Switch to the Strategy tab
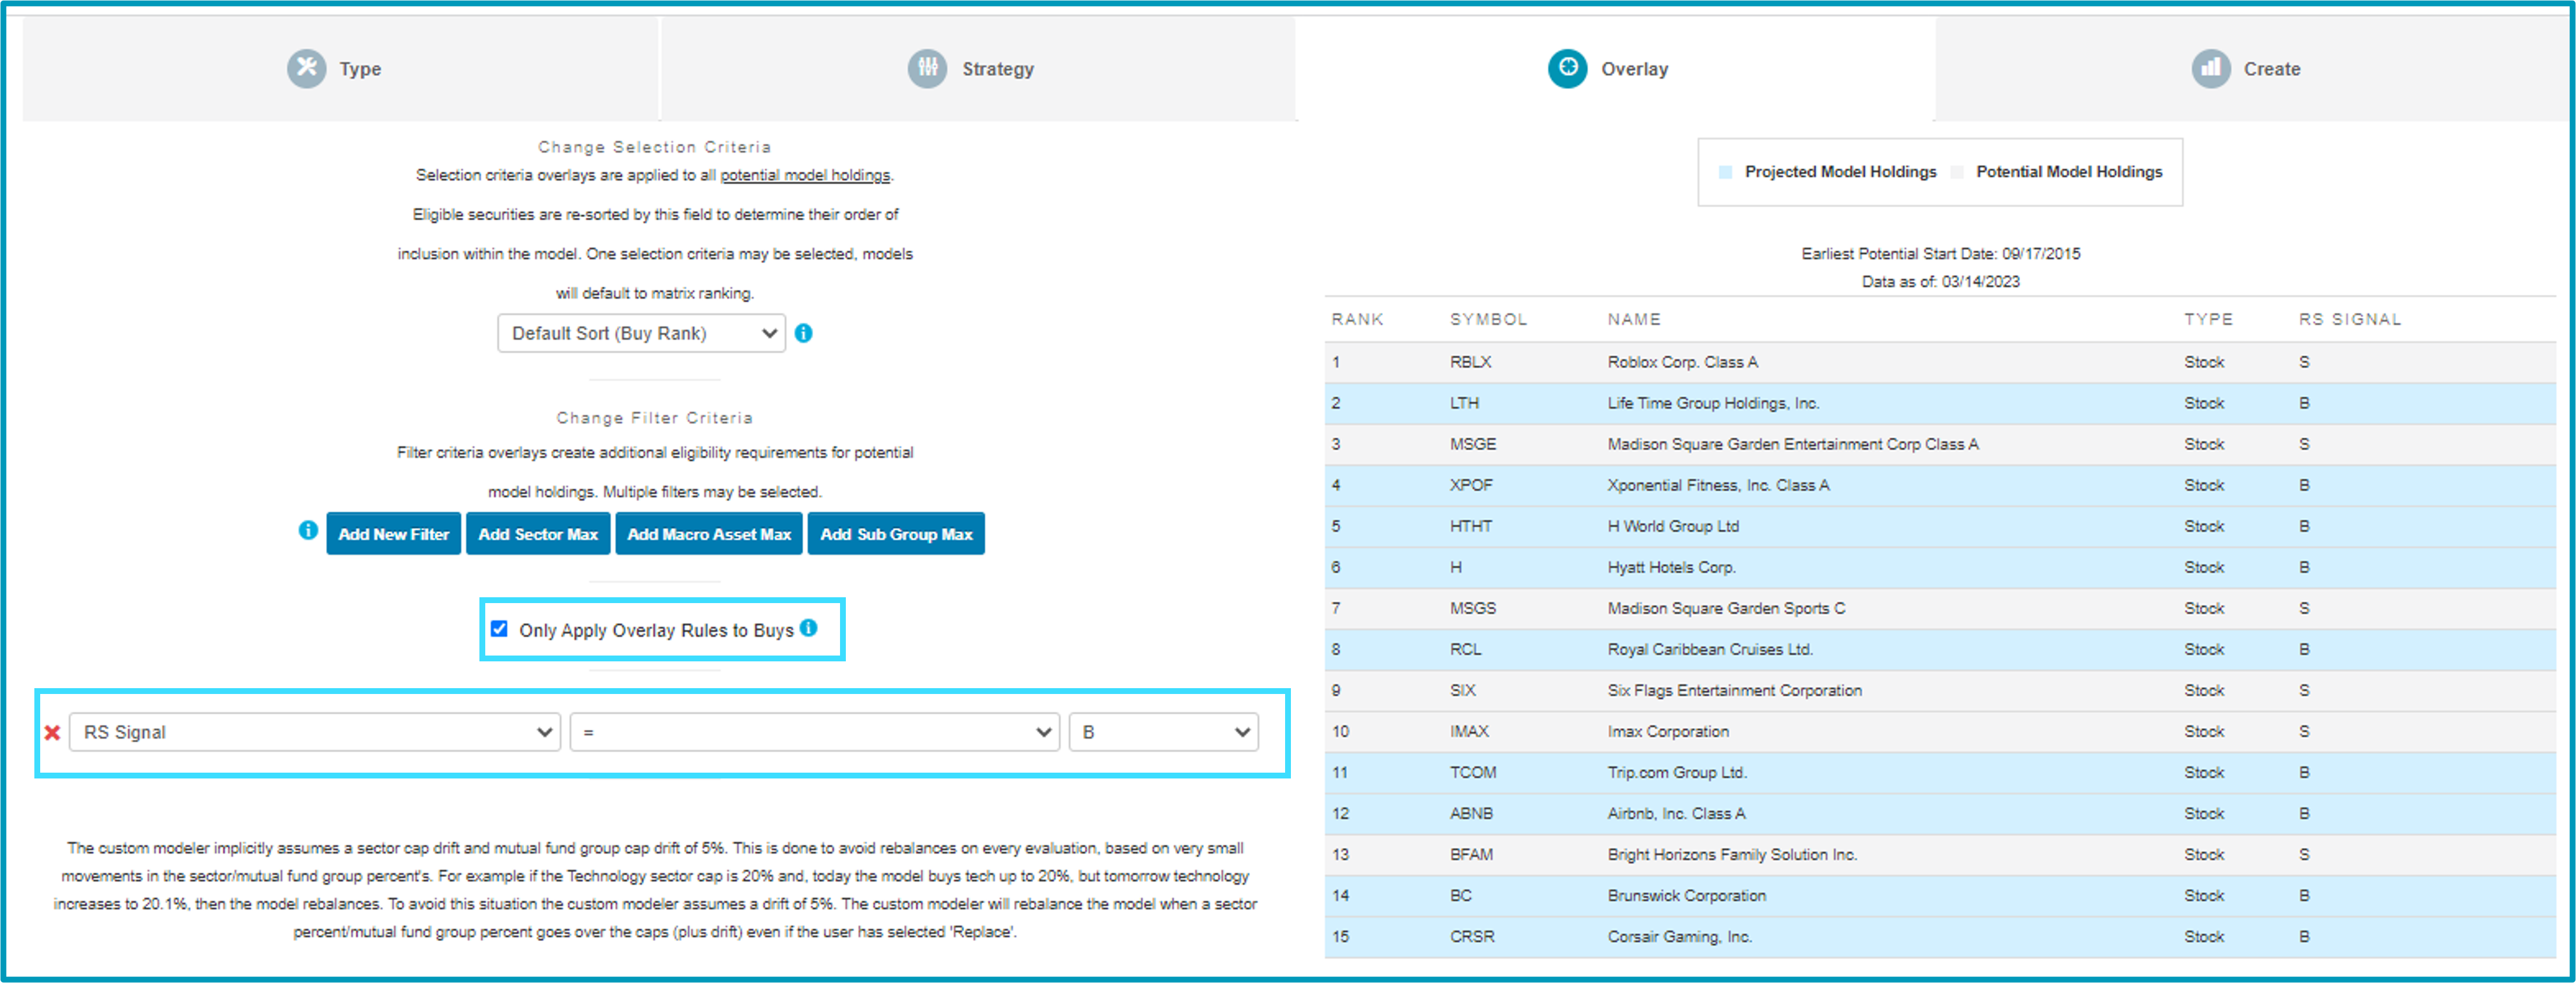Screen dimensions: 2576x983 (978, 69)
